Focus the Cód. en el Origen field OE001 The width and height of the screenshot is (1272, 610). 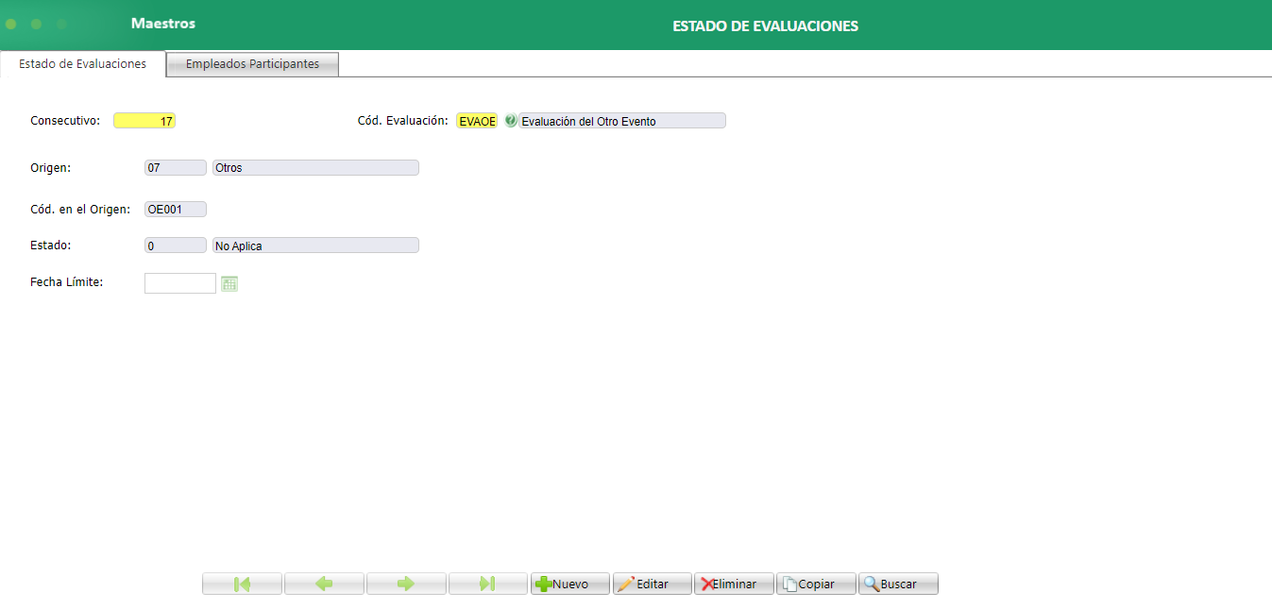coord(175,209)
